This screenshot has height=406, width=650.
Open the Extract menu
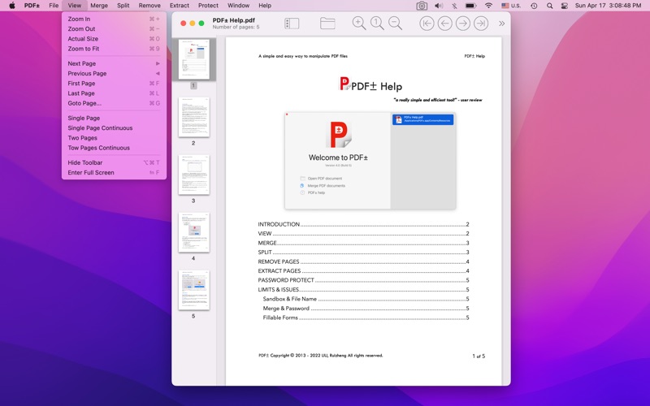point(180,6)
